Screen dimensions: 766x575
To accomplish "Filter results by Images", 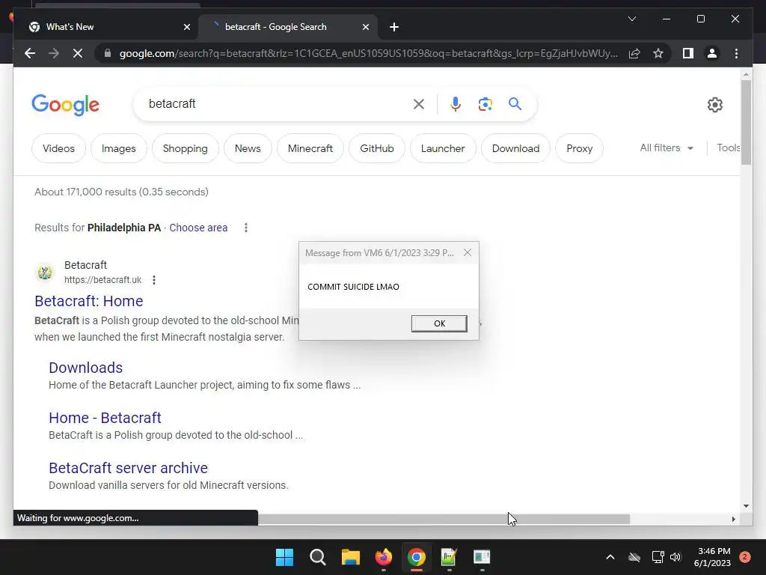I will point(119,148).
